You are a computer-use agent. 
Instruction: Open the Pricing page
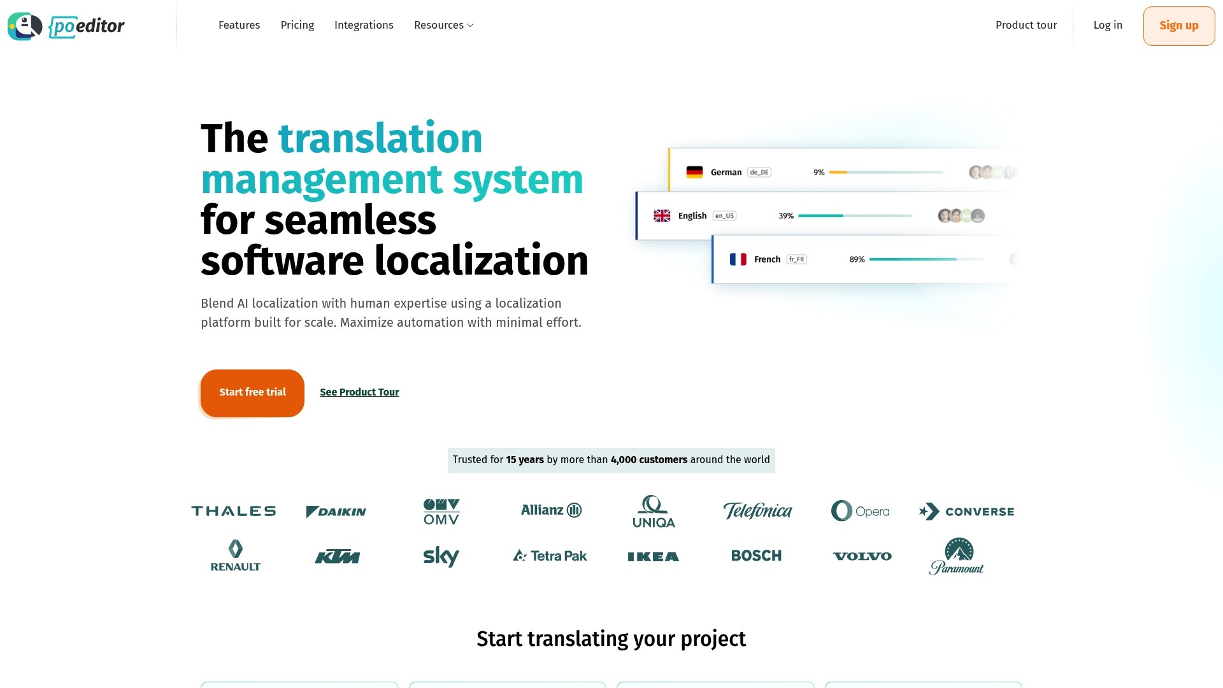(x=297, y=25)
